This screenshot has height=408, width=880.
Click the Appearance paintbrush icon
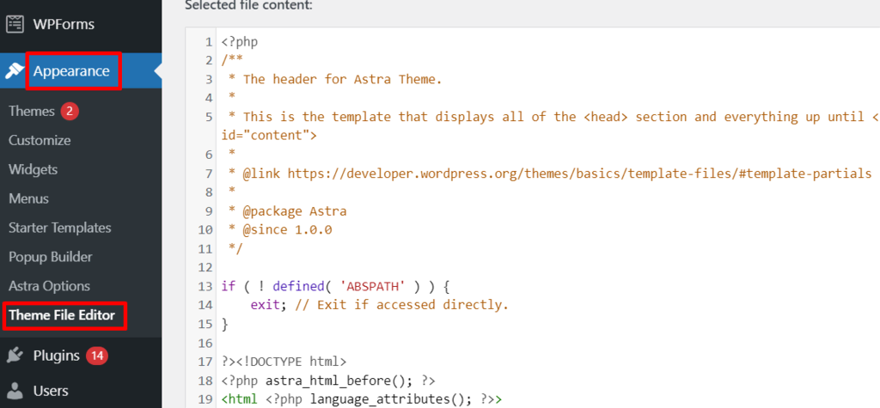(x=15, y=71)
